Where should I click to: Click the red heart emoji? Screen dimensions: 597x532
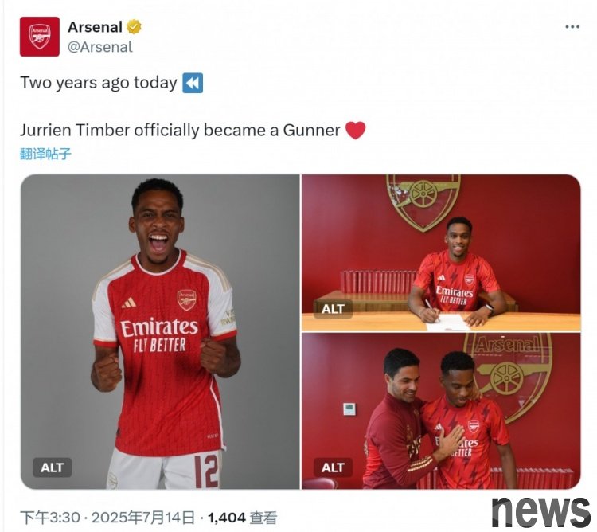coord(356,131)
